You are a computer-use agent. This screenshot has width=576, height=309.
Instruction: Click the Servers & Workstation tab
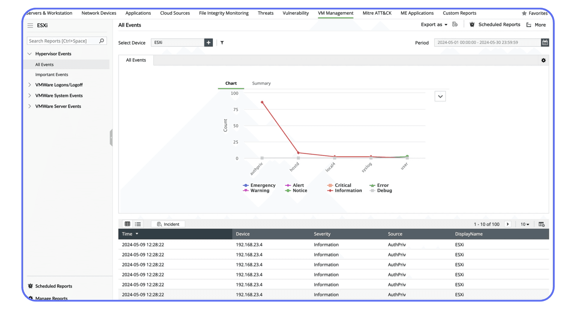49,13
